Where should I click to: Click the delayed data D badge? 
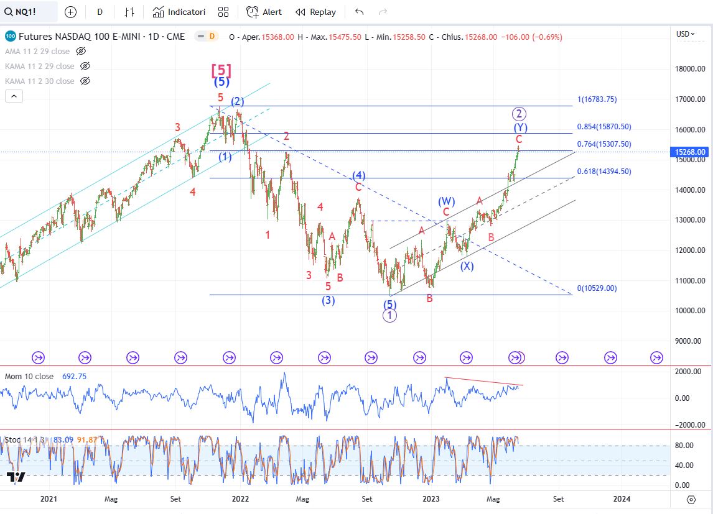212,36
